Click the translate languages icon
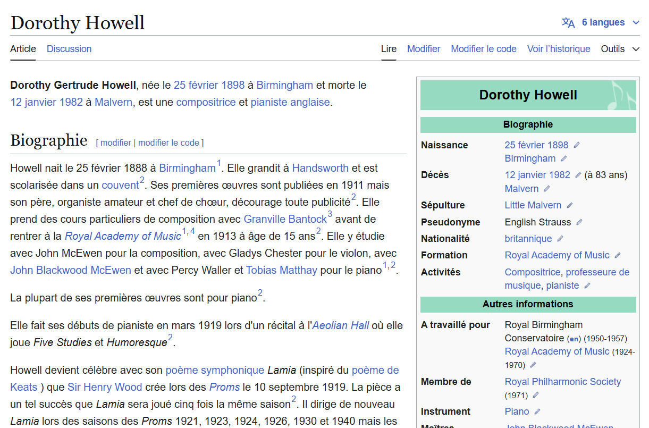 coord(568,22)
